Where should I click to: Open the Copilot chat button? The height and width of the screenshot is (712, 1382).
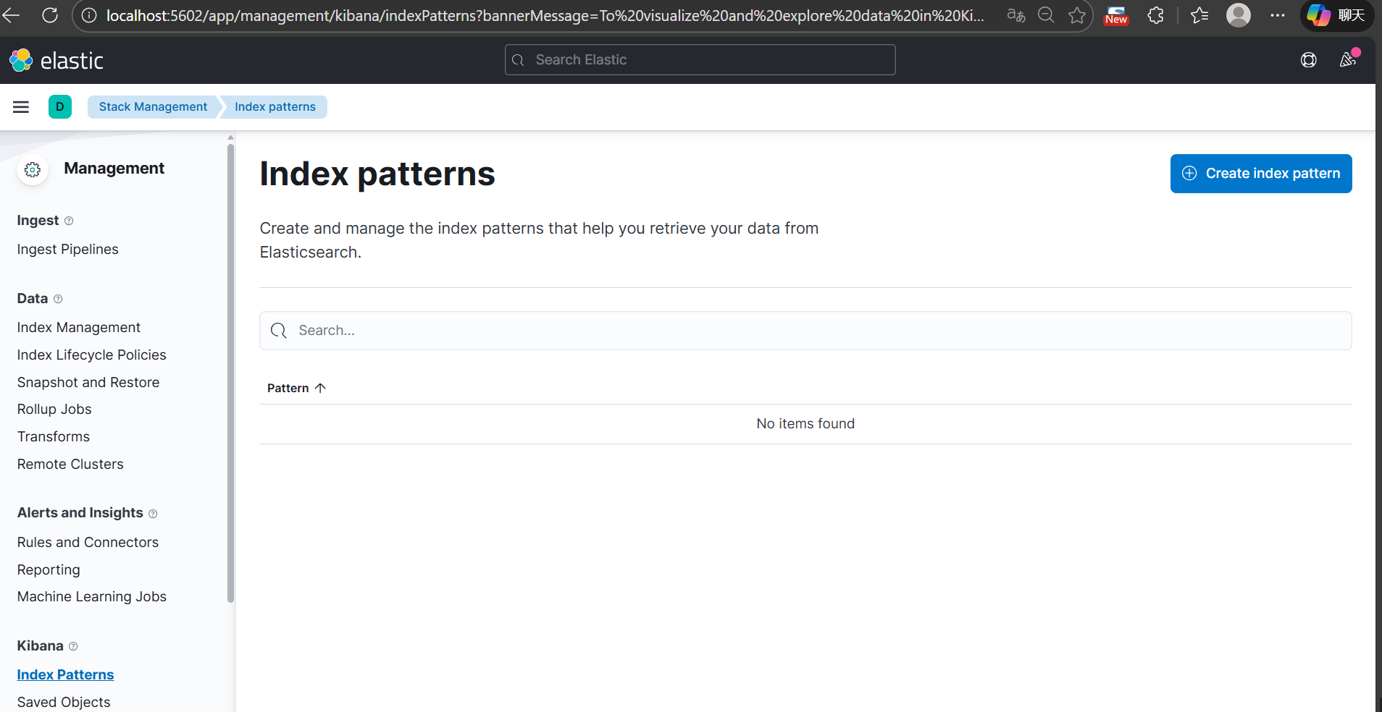point(1337,15)
